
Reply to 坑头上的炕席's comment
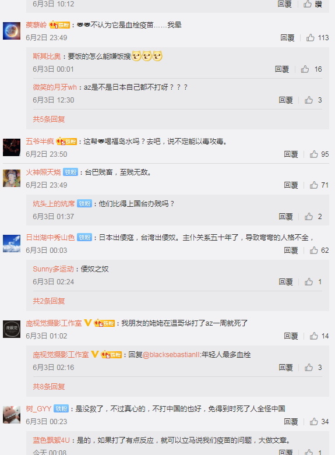click(x=285, y=217)
